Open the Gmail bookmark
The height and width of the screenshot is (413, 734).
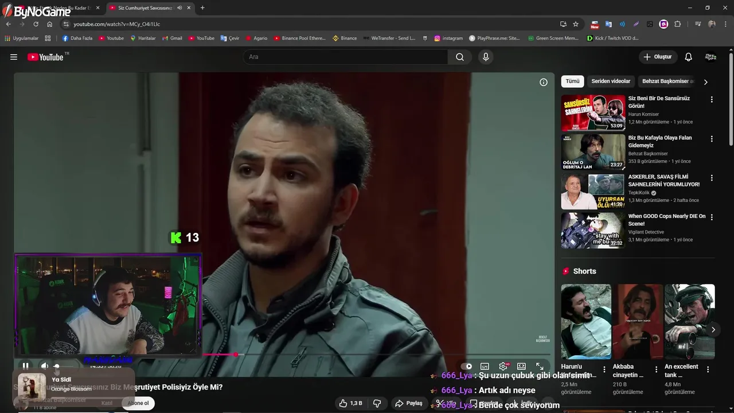[171, 38]
